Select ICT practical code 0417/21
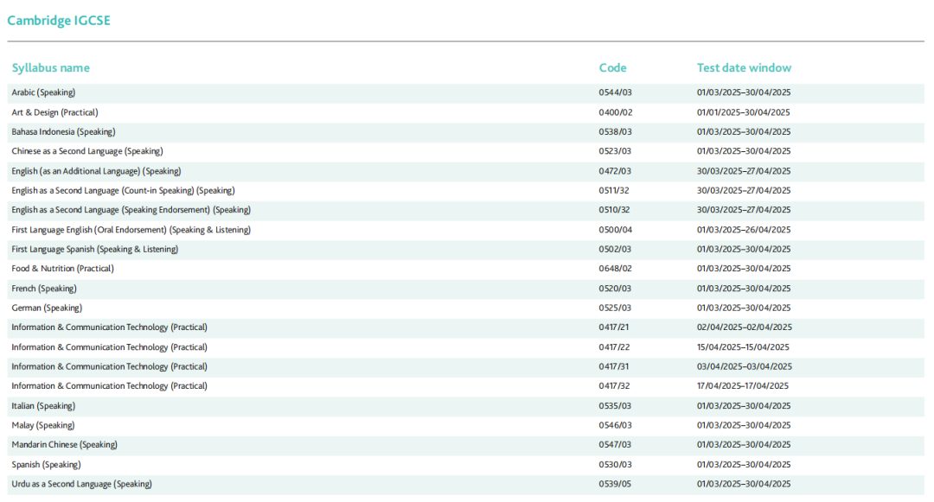This screenshot has width=934, height=502. click(x=613, y=327)
